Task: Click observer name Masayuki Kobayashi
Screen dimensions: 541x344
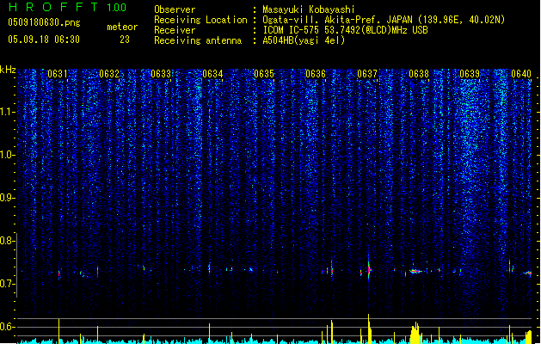Action: [309, 9]
